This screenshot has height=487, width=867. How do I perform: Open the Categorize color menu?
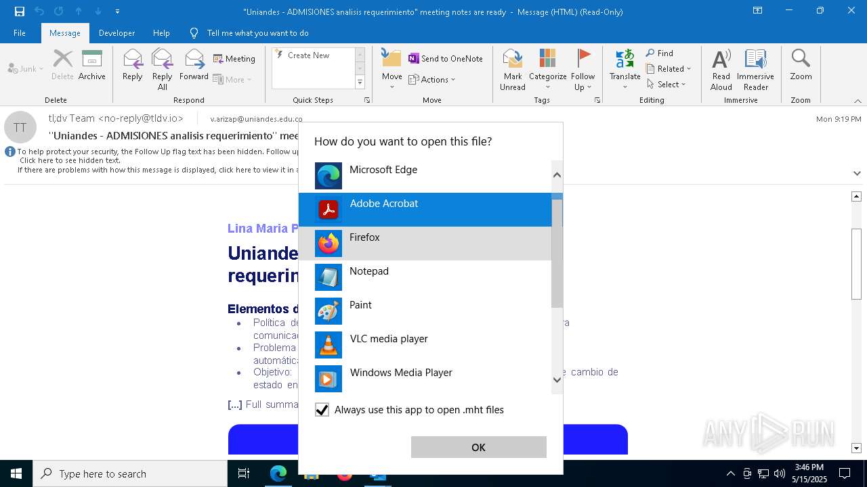point(547,69)
